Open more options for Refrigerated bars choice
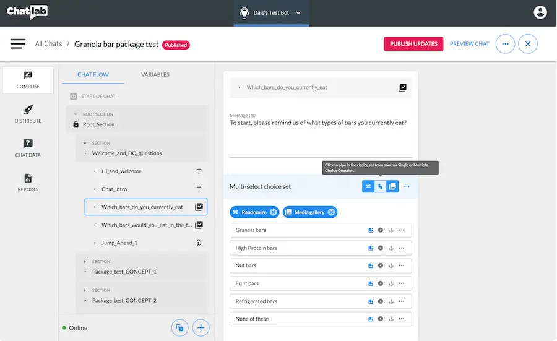The image size is (557, 341). (402, 301)
